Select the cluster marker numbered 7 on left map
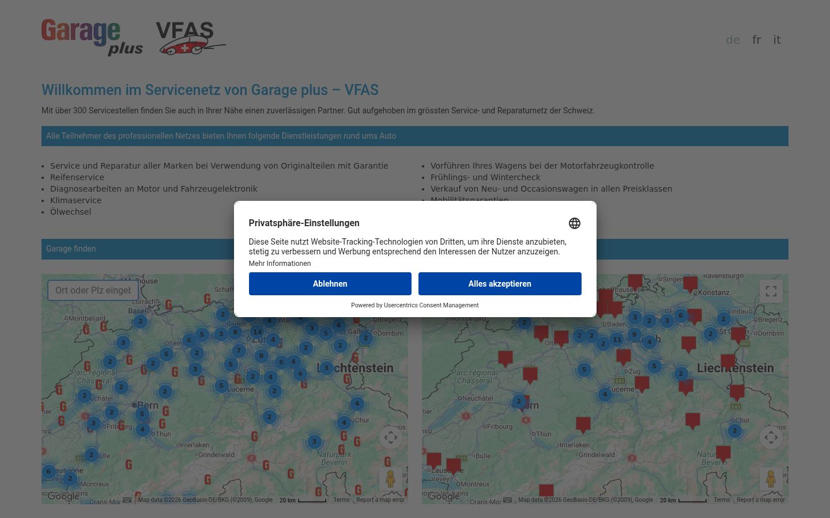The image size is (830, 518). click(x=239, y=351)
